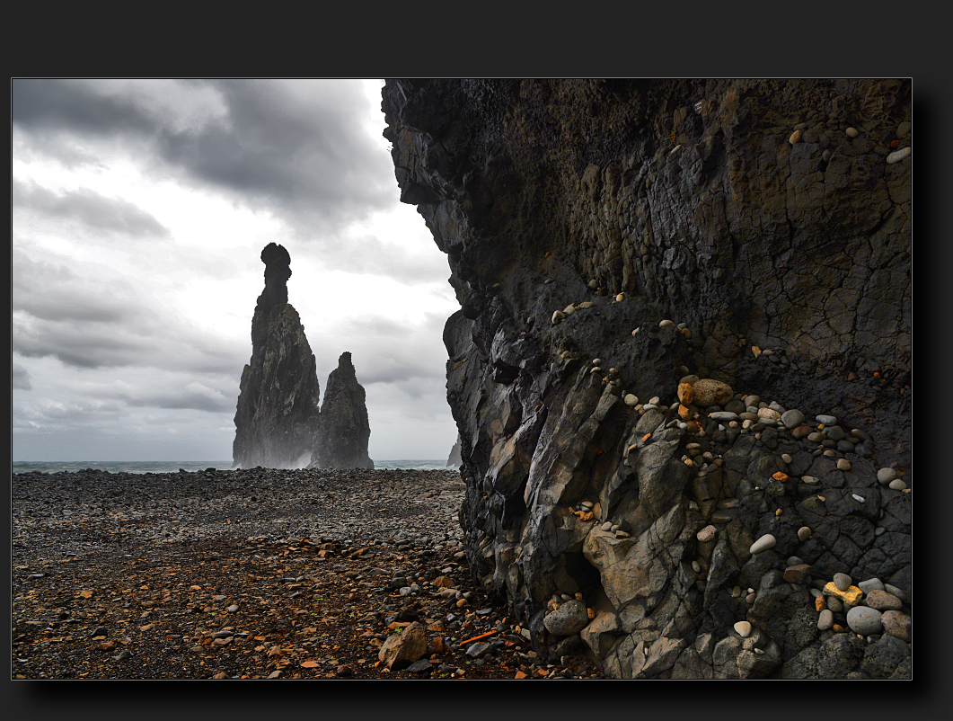Click the ocean horizon left of the sea stacks
The height and width of the screenshot is (721, 953).
[x=117, y=466]
